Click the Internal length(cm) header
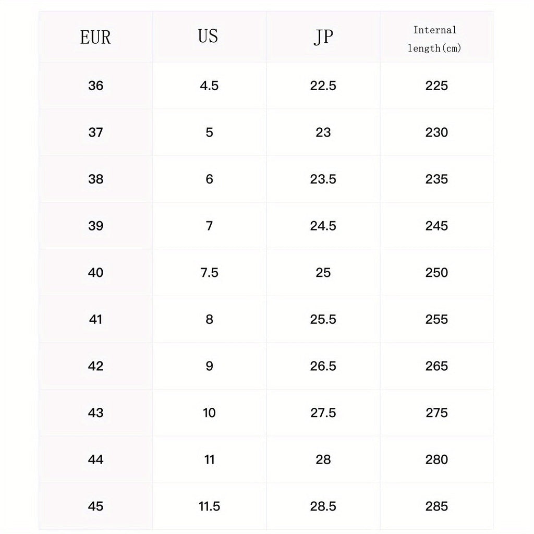 pos(435,39)
